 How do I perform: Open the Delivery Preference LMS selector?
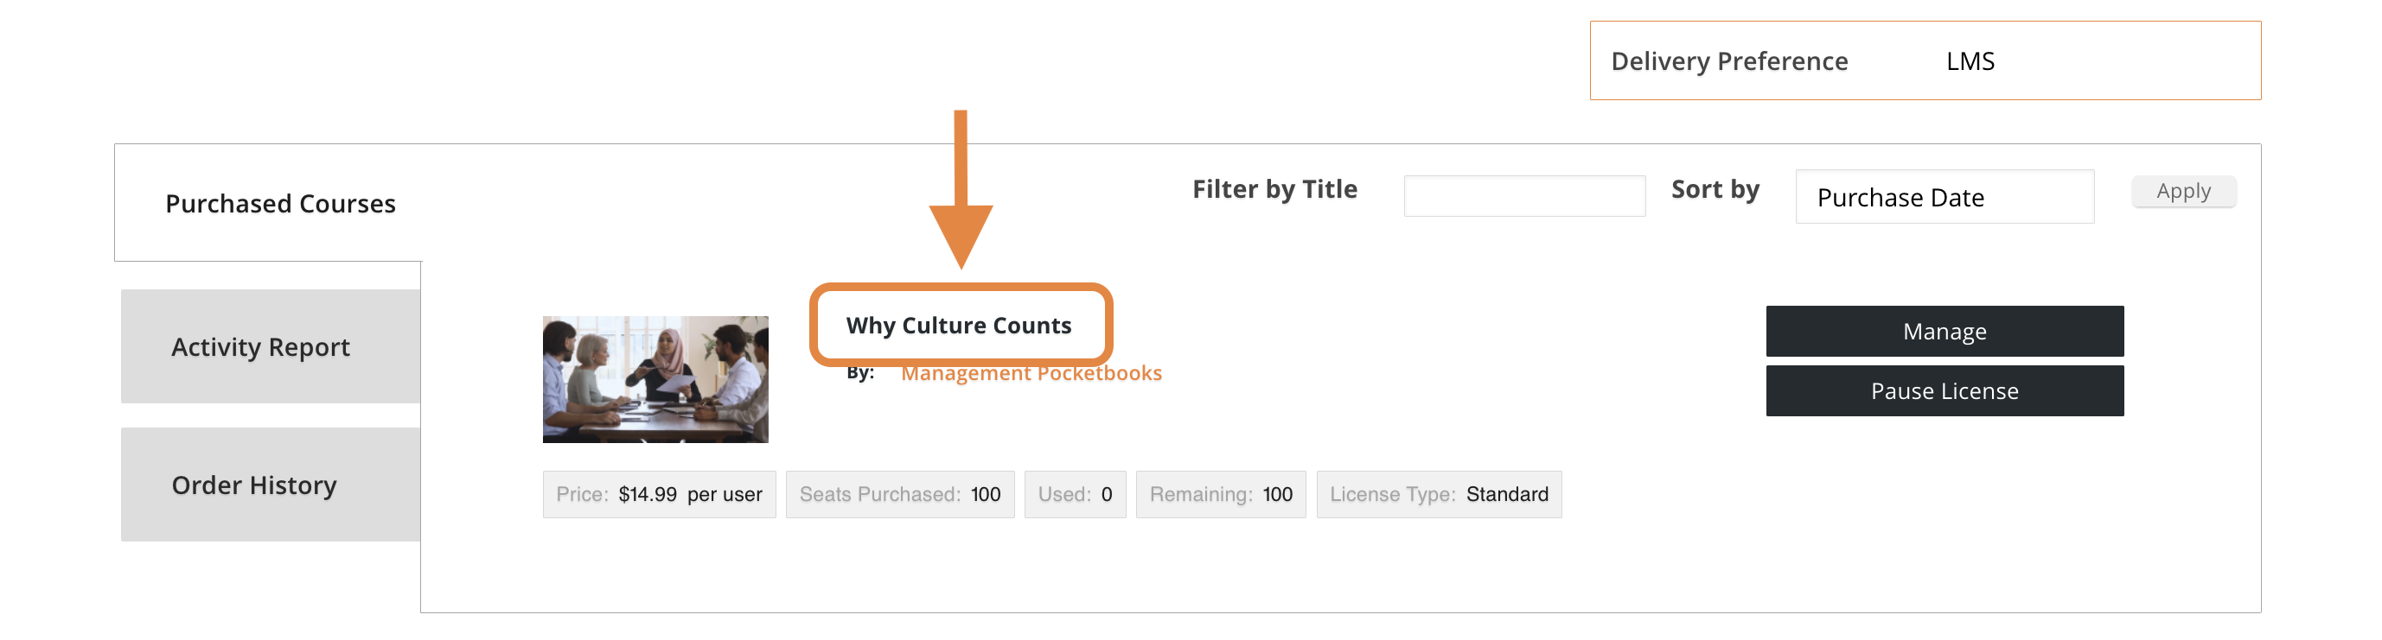point(1970,61)
